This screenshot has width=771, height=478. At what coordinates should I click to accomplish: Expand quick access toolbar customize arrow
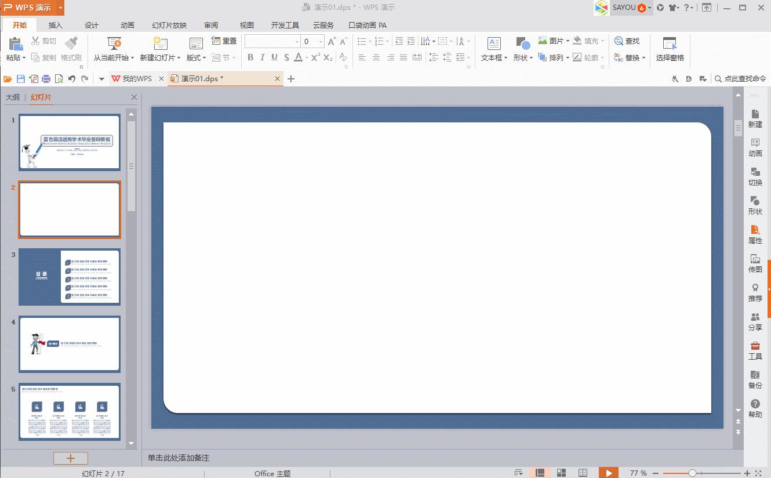101,79
